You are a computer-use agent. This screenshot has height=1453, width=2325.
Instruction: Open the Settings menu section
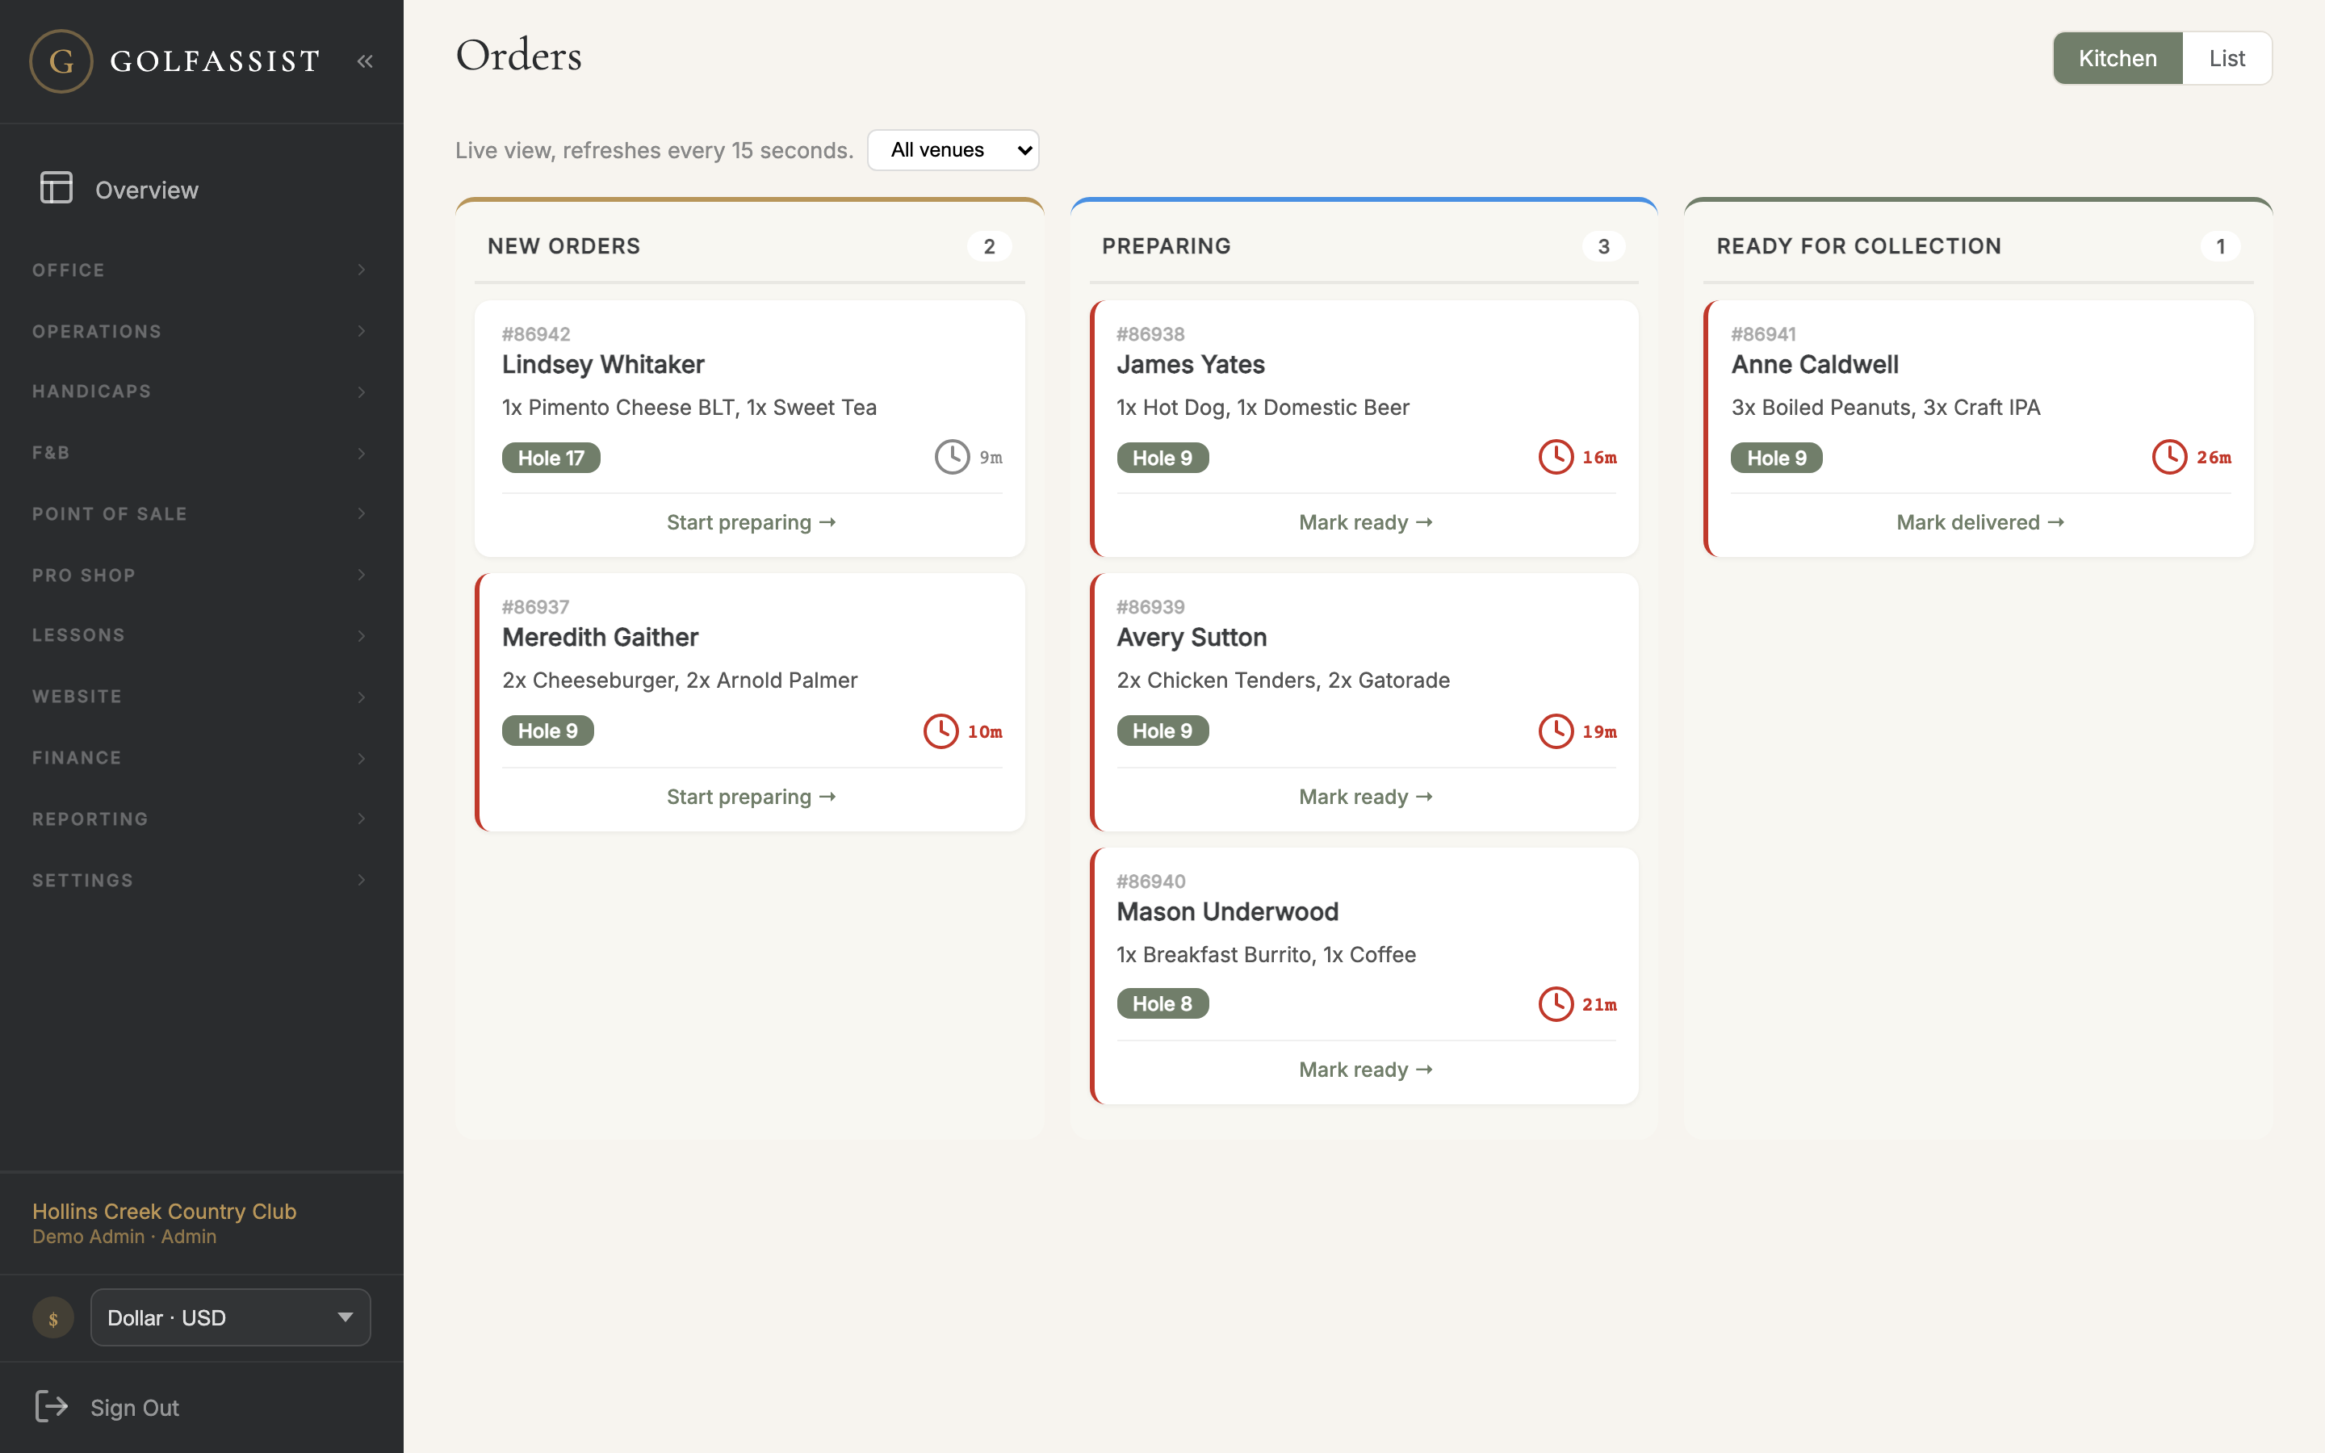click(x=201, y=880)
